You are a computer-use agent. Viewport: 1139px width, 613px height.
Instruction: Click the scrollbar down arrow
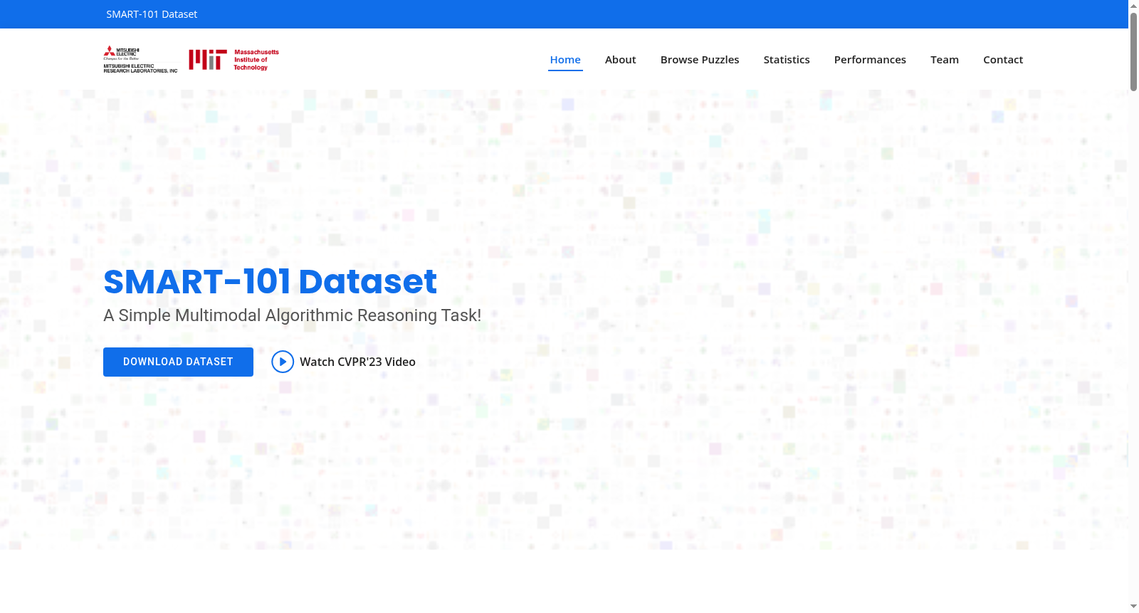point(1133,607)
